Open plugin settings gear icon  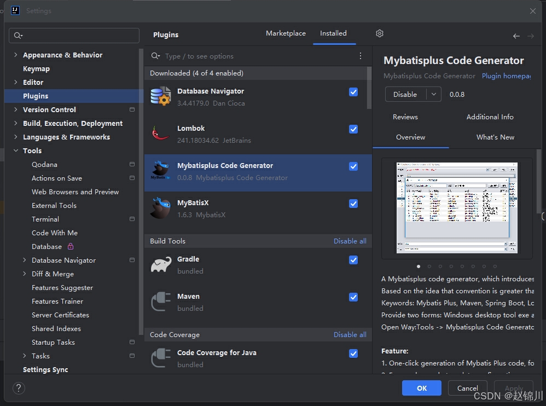pyautogui.click(x=380, y=33)
